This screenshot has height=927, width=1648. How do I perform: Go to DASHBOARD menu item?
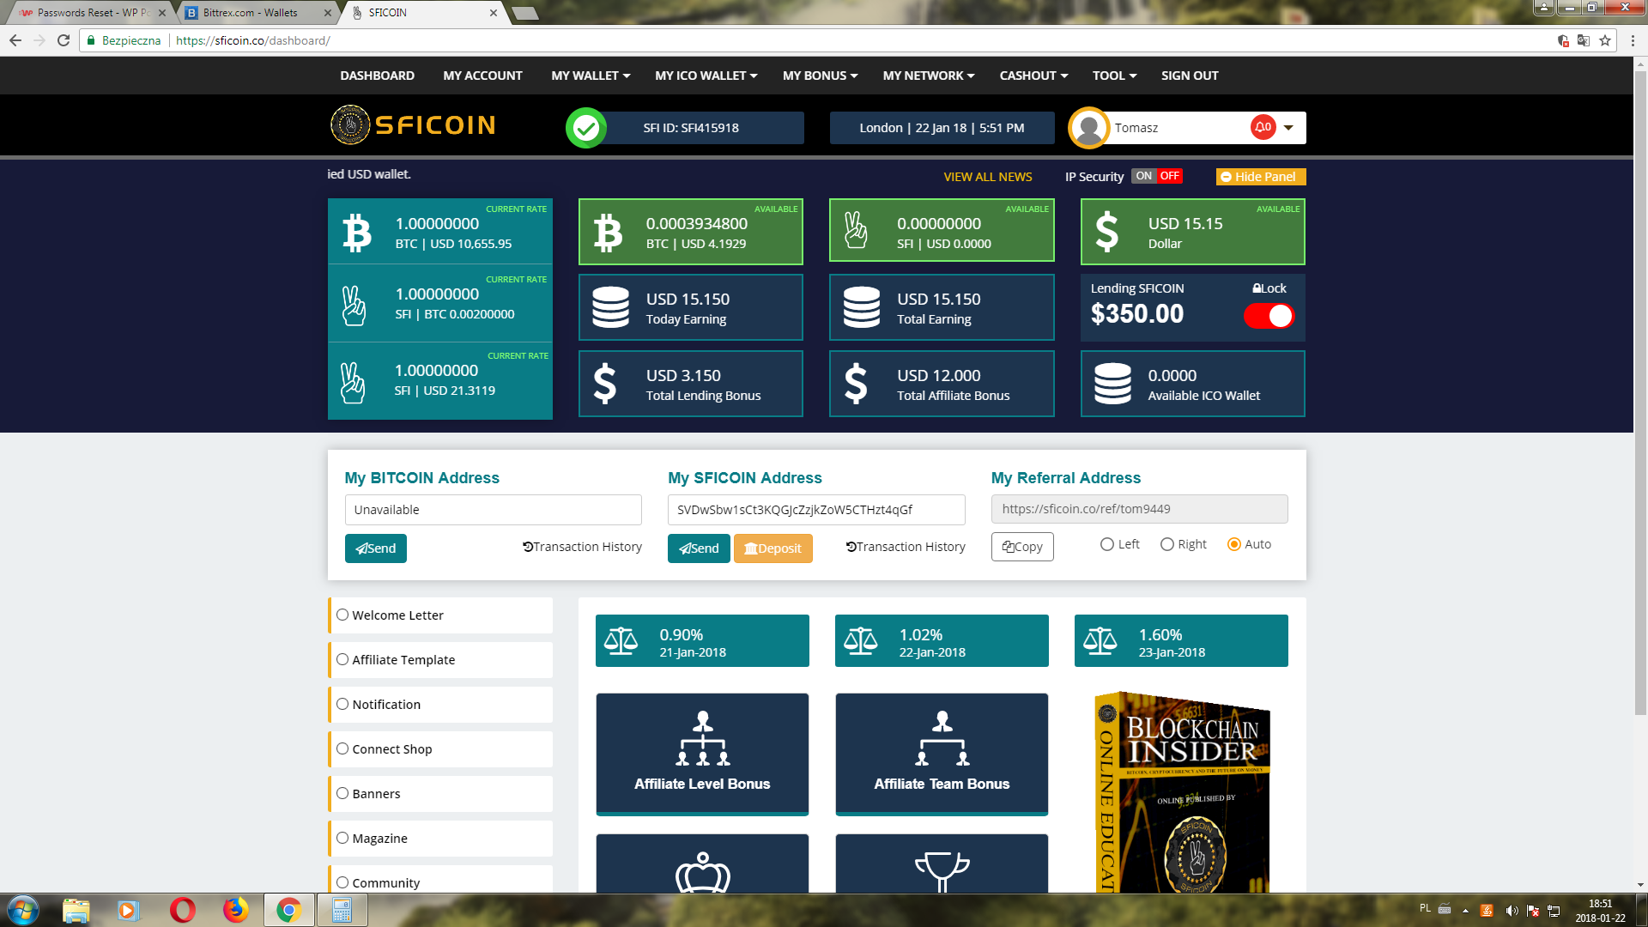click(x=377, y=76)
